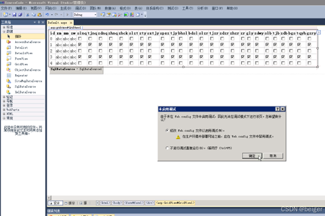Select GridView control icon in toolbox
The image size is (325, 216).
[x=8, y=64]
